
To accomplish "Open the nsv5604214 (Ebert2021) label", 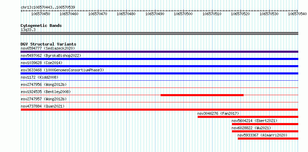I will point(255,121).
